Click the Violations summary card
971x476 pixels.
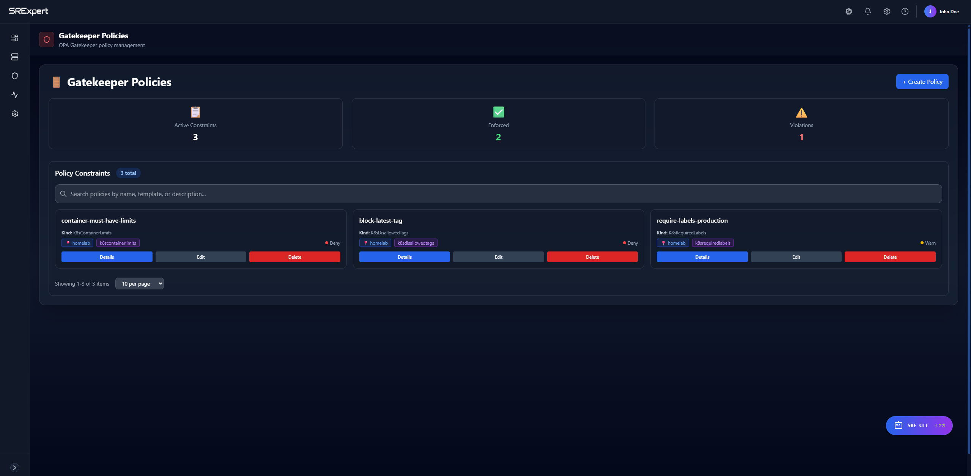(x=801, y=124)
